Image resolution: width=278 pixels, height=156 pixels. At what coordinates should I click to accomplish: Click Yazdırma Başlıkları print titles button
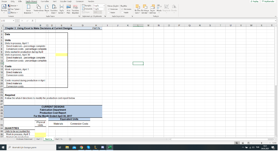pyautogui.click(x=75, y=9)
